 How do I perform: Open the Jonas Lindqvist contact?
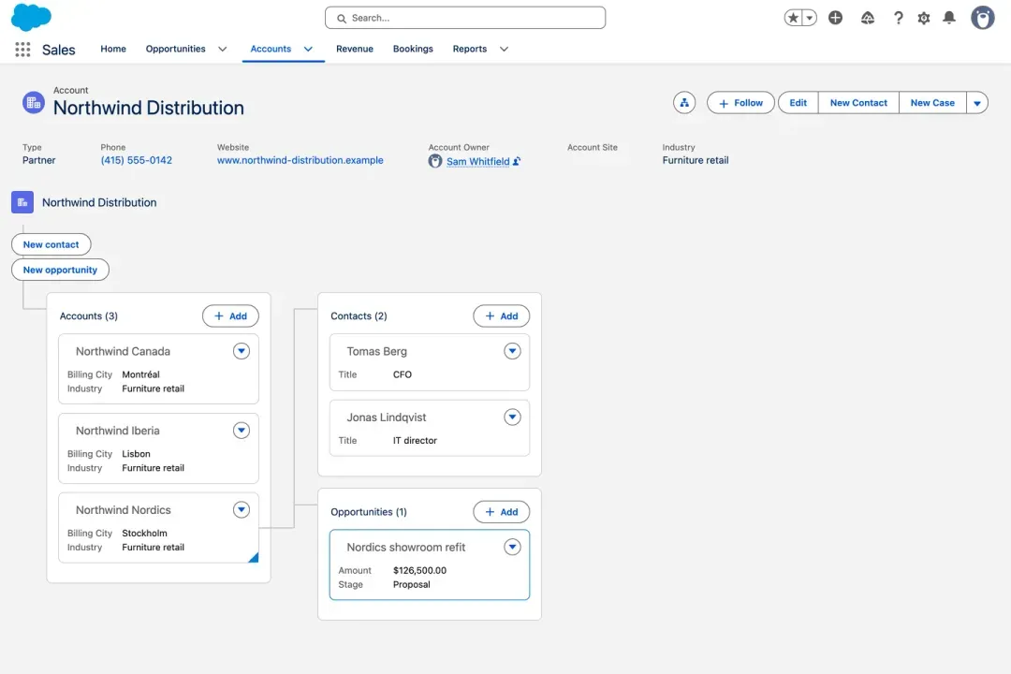(387, 418)
